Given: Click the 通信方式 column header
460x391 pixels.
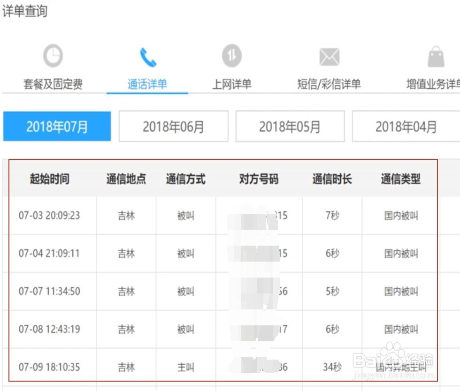Looking at the screenshot, I should pyautogui.click(x=186, y=179).
